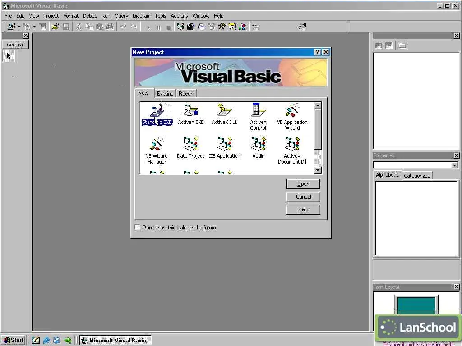Open the Properties Window toolbar icon
The width and height of the screenshot is (462, 346).
click(x=191, y=27)
